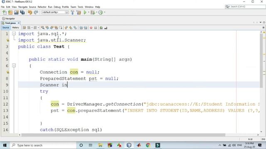The image size is (266, 149).
Task: Clean and Build project icon
Action: click(x=79, y=12)
